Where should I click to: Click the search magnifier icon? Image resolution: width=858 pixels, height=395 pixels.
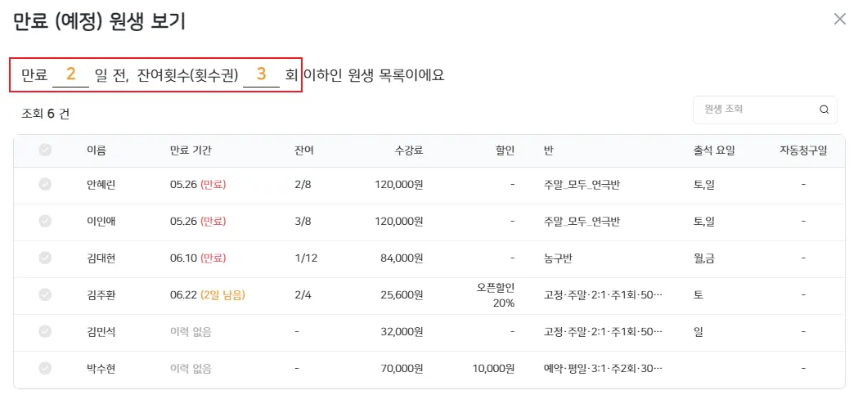(824, 110)
